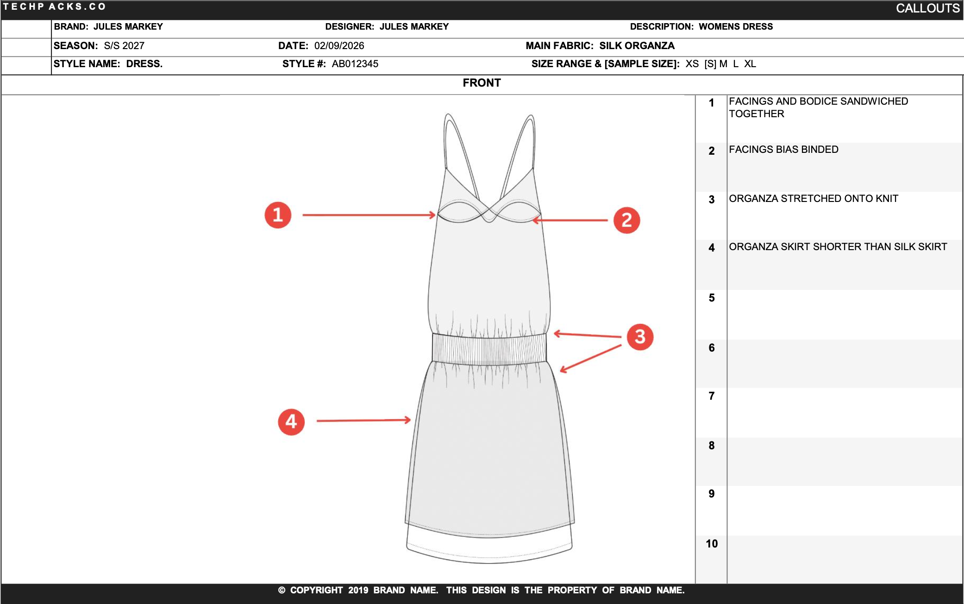
Task: Click the copyright notice at page bottom
Action: coord(482,591)
